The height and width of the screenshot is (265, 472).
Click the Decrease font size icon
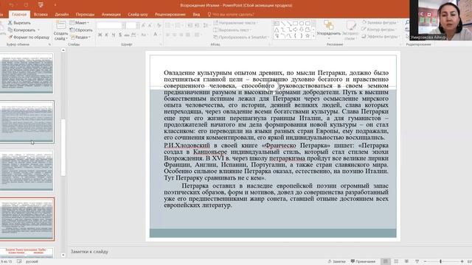coord(150,26)
